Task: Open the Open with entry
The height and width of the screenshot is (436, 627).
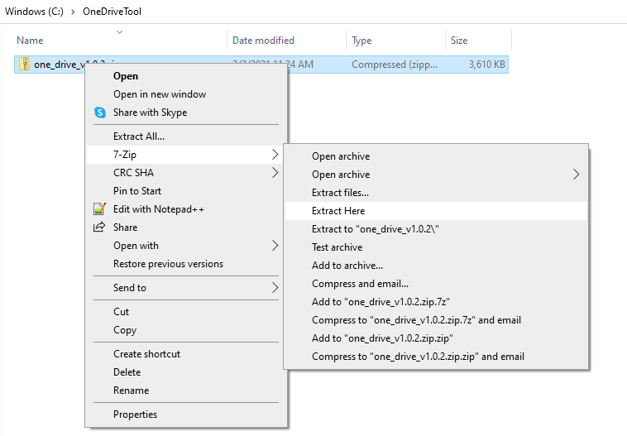Action: click(x=186, y=246)
